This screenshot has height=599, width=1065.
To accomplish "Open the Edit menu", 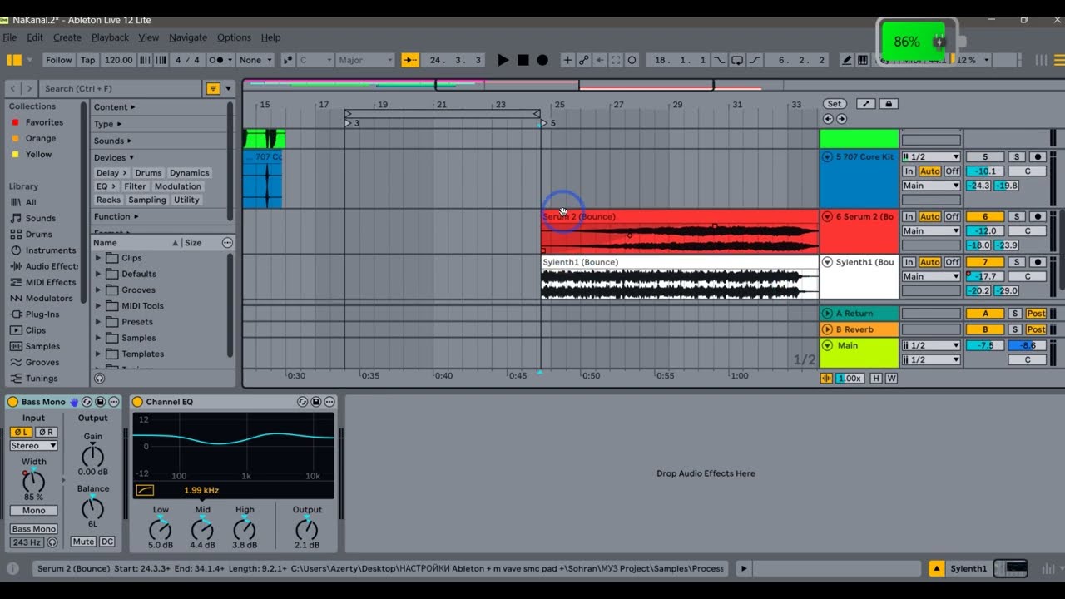I will 35,37.
